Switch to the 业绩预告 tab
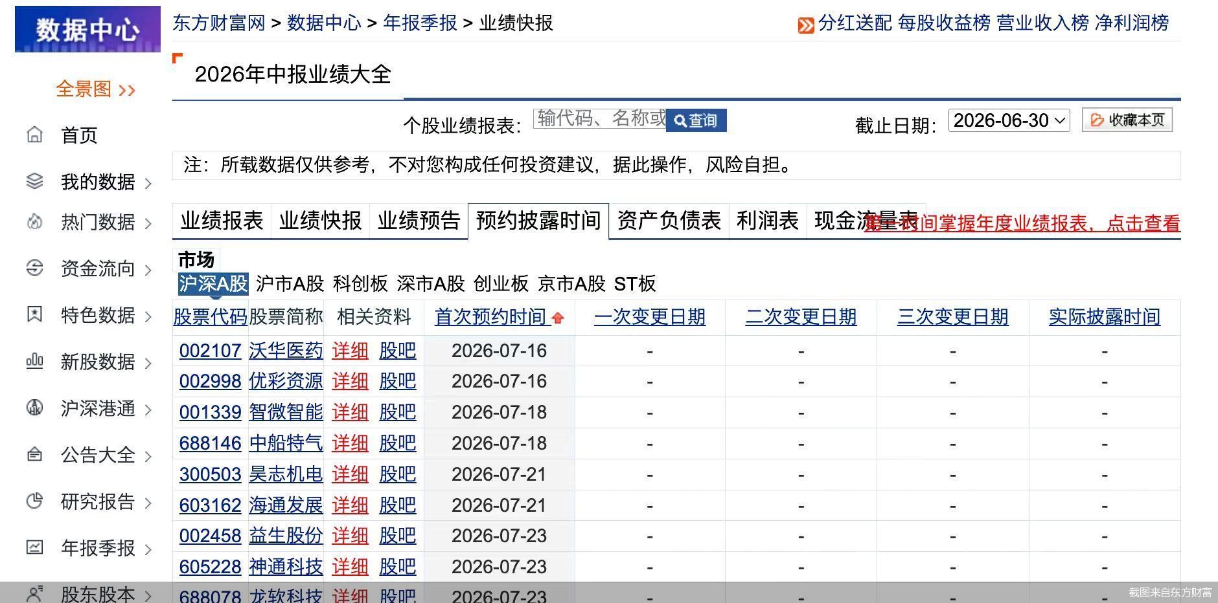Screen dimensions: 1218x603 (x=419, y=221)
